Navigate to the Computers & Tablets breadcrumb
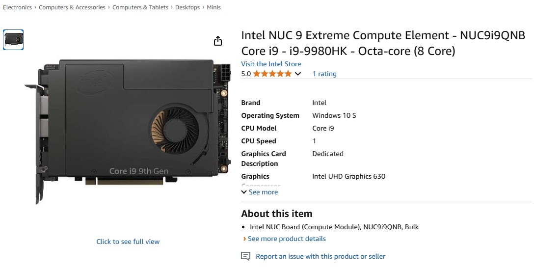This screenshot has width=534, height=269. point(140,7)
